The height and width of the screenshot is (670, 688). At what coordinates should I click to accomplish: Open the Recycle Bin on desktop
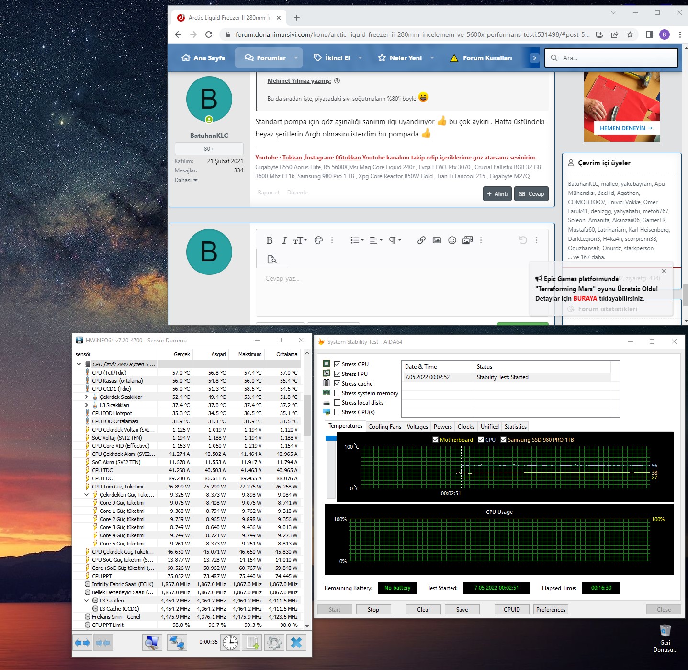coord(665,639)
